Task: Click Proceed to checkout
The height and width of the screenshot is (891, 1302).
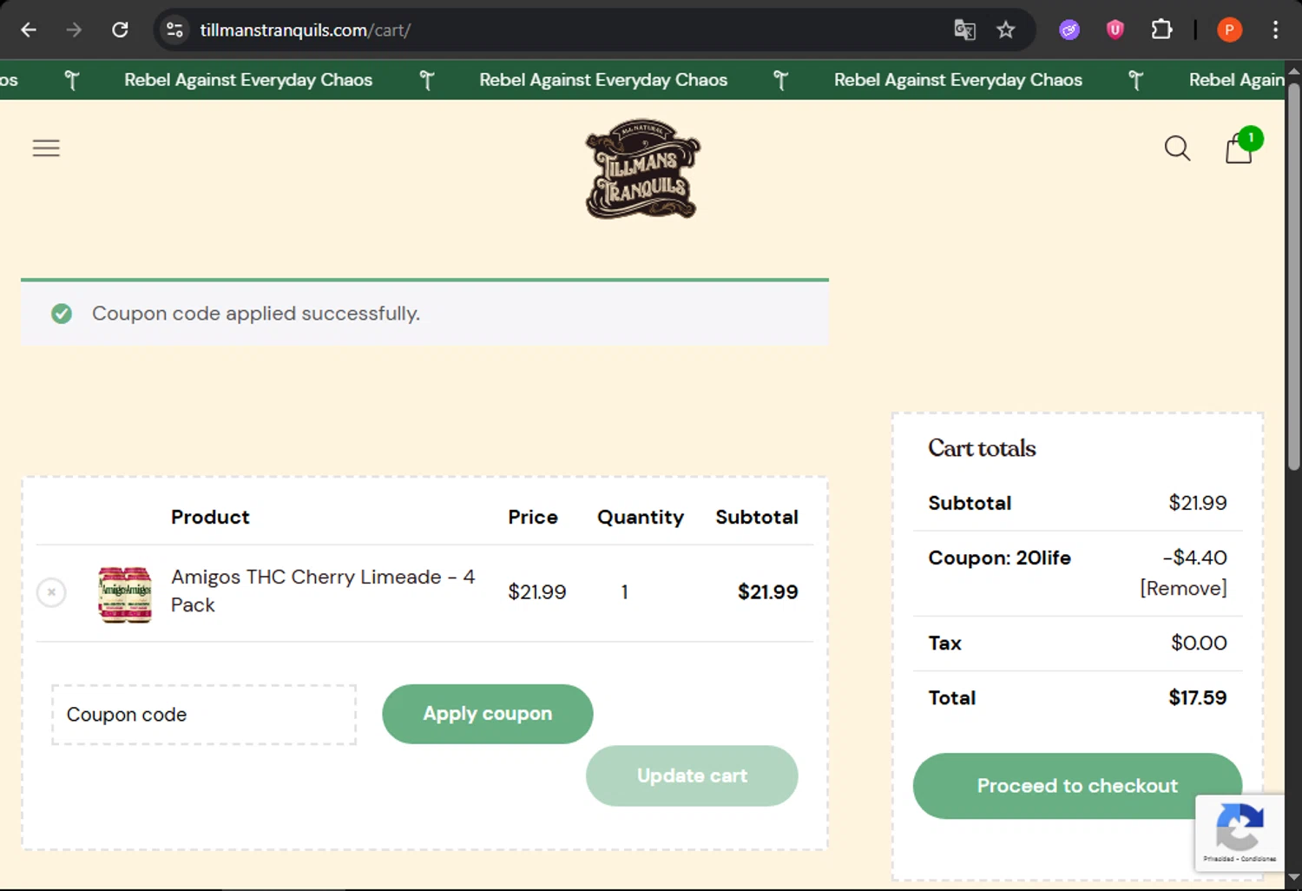Action: click(1077, 785)
